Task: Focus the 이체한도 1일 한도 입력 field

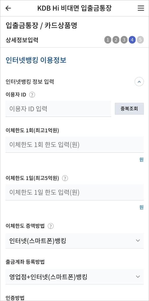Action: point(74,192)
